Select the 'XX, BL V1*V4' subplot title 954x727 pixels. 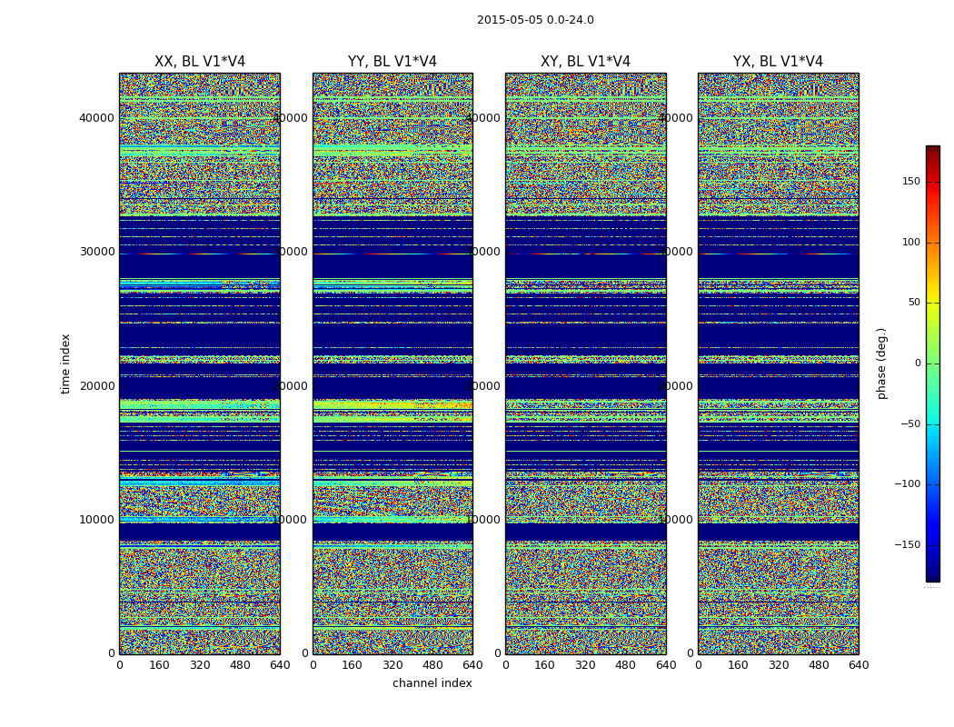click(x=200, y=62)
